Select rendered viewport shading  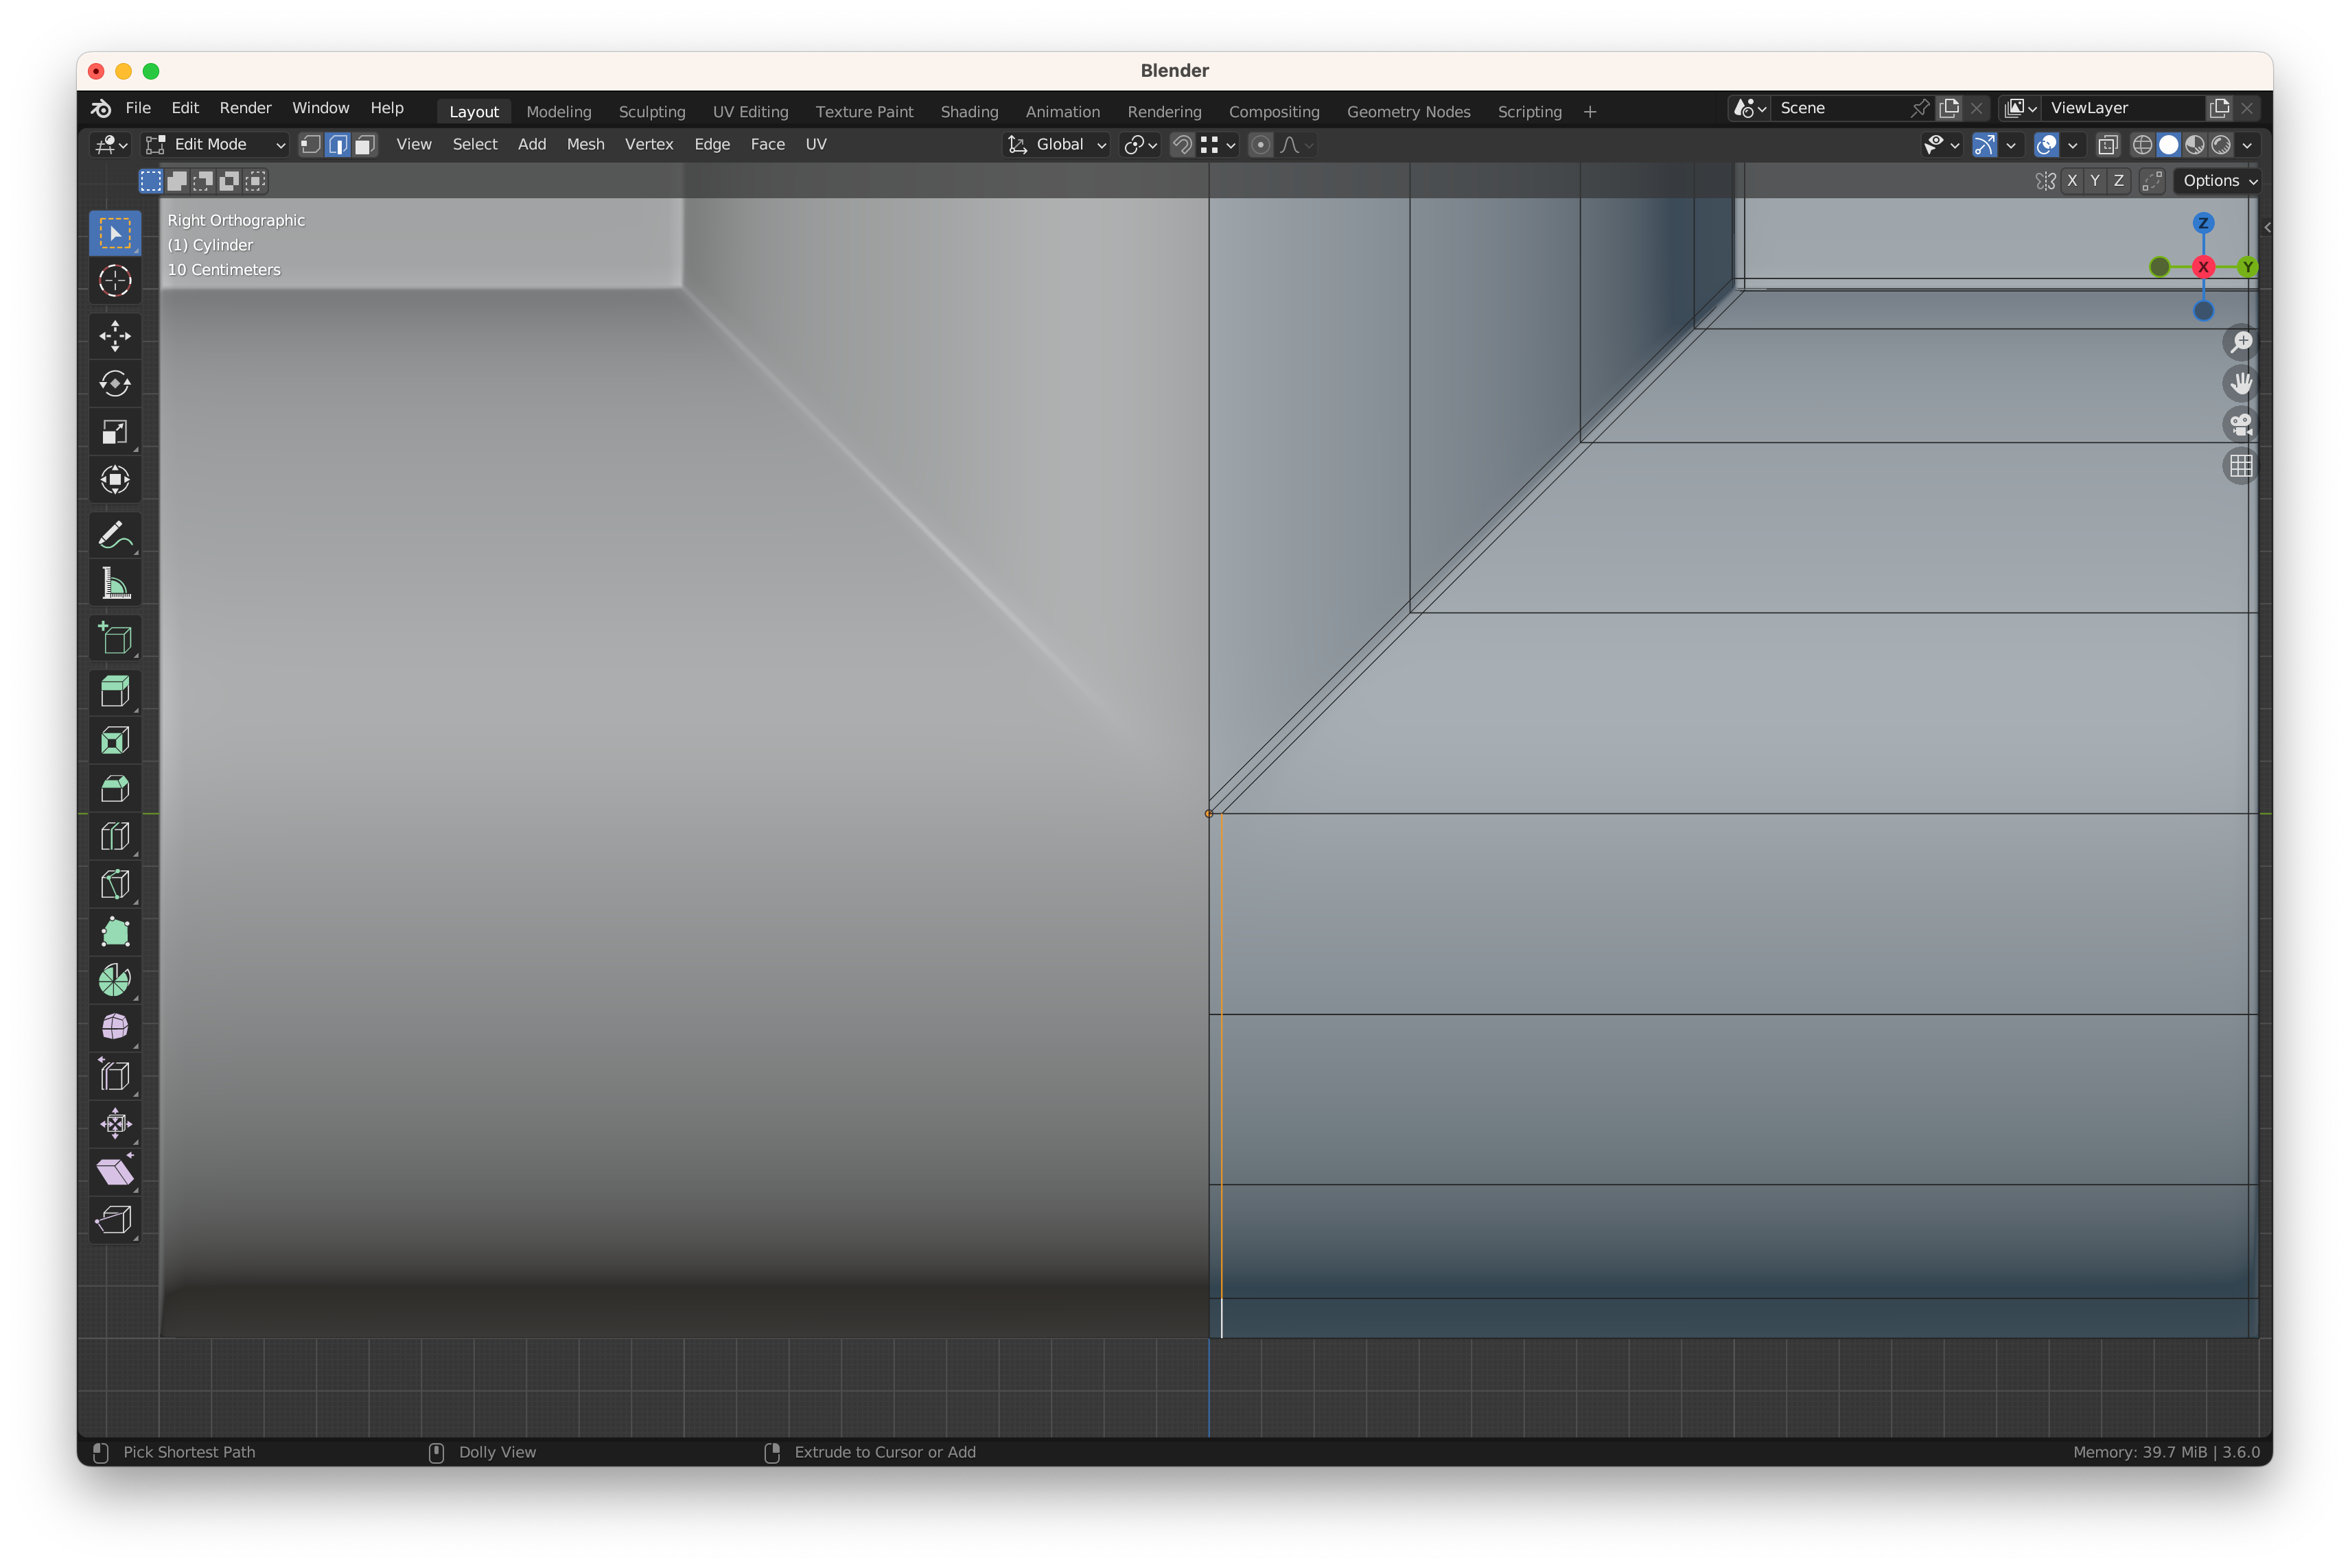point(2220,145)
